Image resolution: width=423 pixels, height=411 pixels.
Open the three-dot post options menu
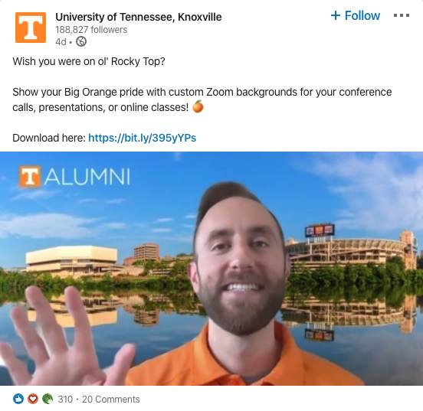tap(401, 15)
